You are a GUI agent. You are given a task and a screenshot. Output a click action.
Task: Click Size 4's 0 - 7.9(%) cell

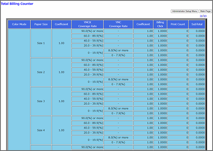[x=118, y=142]
